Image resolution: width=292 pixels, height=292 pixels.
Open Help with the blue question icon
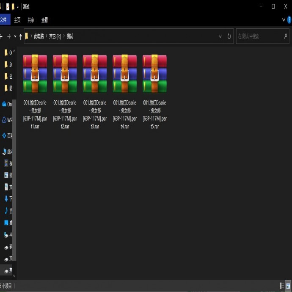289,20
